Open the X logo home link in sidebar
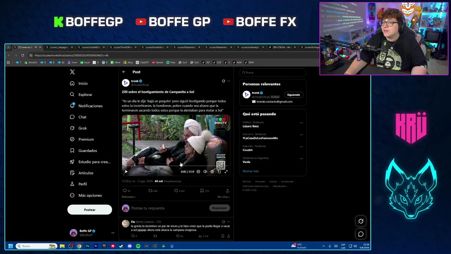This screenshot has width=451, height=254. [72, 72]
